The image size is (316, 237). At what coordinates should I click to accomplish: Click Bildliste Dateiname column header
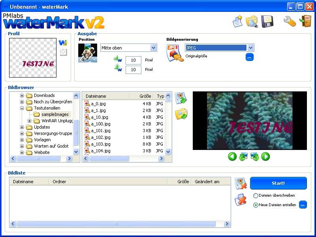29,182
